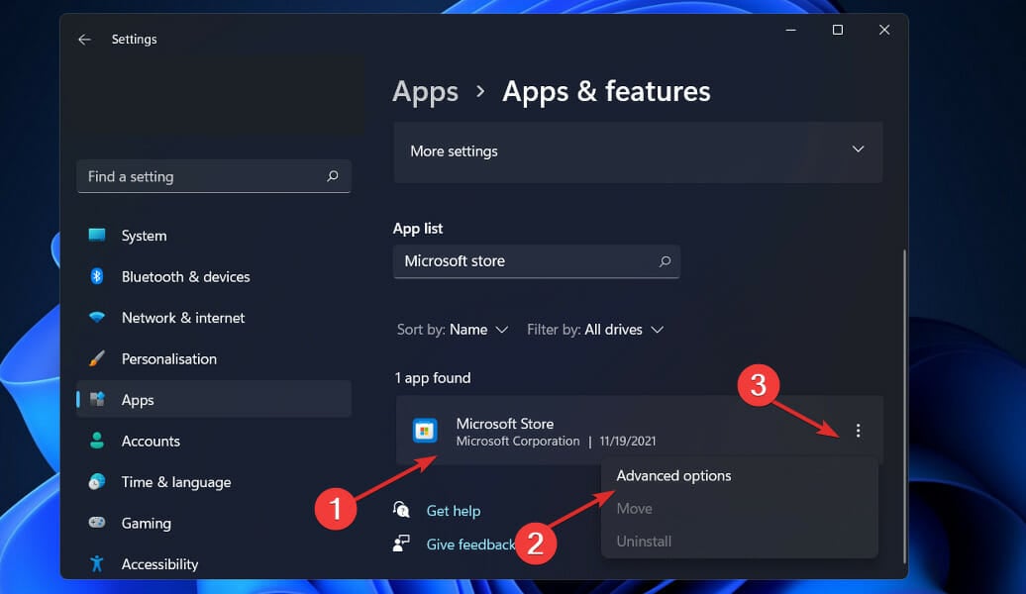The image size is (1026, 594).
Task: Click the Get help headset icon
Action: click(401, 509)
